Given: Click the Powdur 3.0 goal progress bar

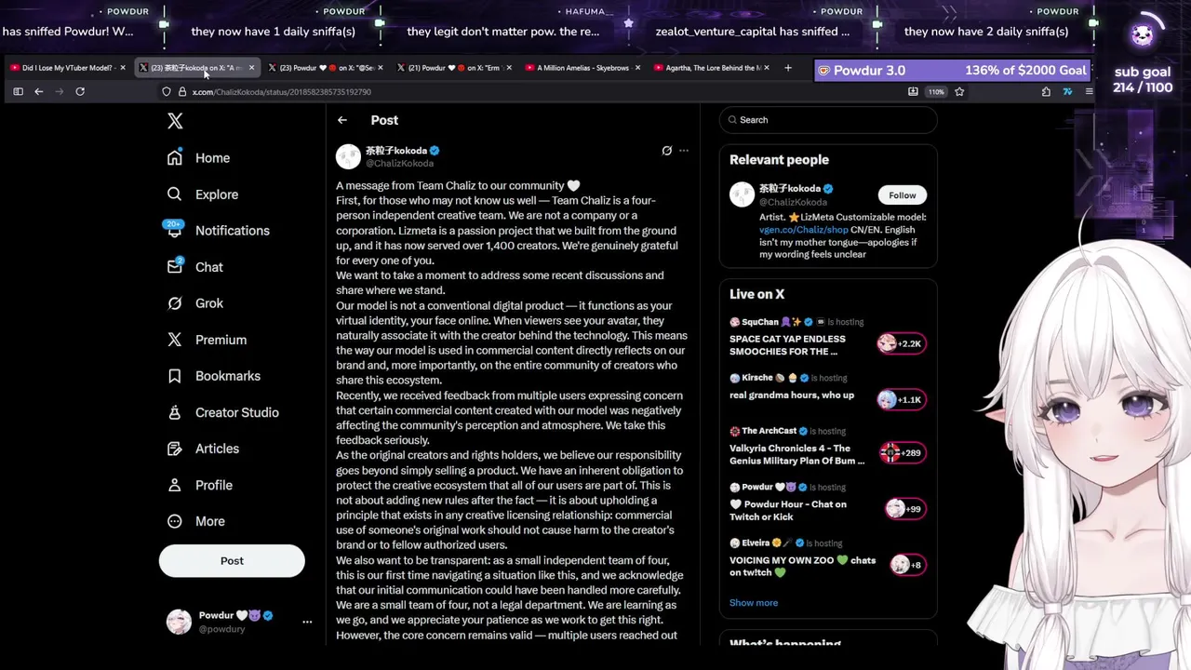Looking at the screenshot, I should click(x=954, y=71).
